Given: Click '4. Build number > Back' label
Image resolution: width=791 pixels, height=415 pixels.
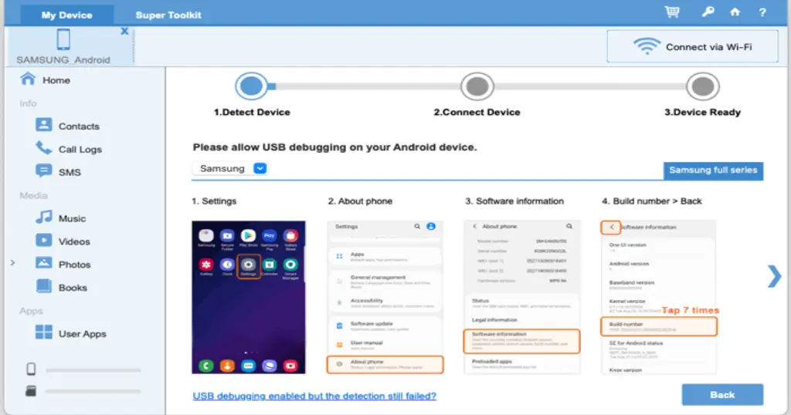Looking at the screenshot, I should pos(651,201).
